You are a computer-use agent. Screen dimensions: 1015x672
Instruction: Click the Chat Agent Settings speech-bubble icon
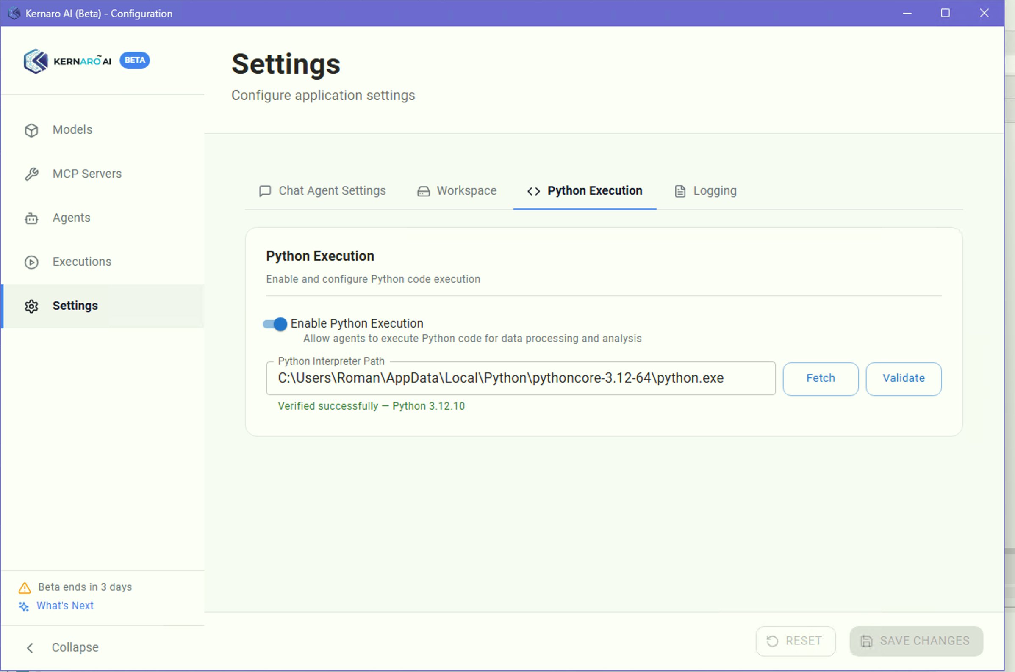point(265,191)
